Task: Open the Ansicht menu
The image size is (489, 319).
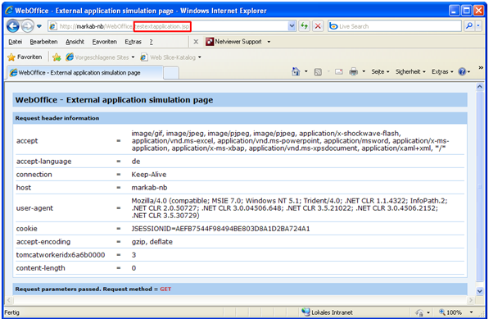Action: (75, 42)
